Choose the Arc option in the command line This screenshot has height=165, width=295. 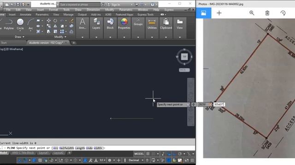55,148
